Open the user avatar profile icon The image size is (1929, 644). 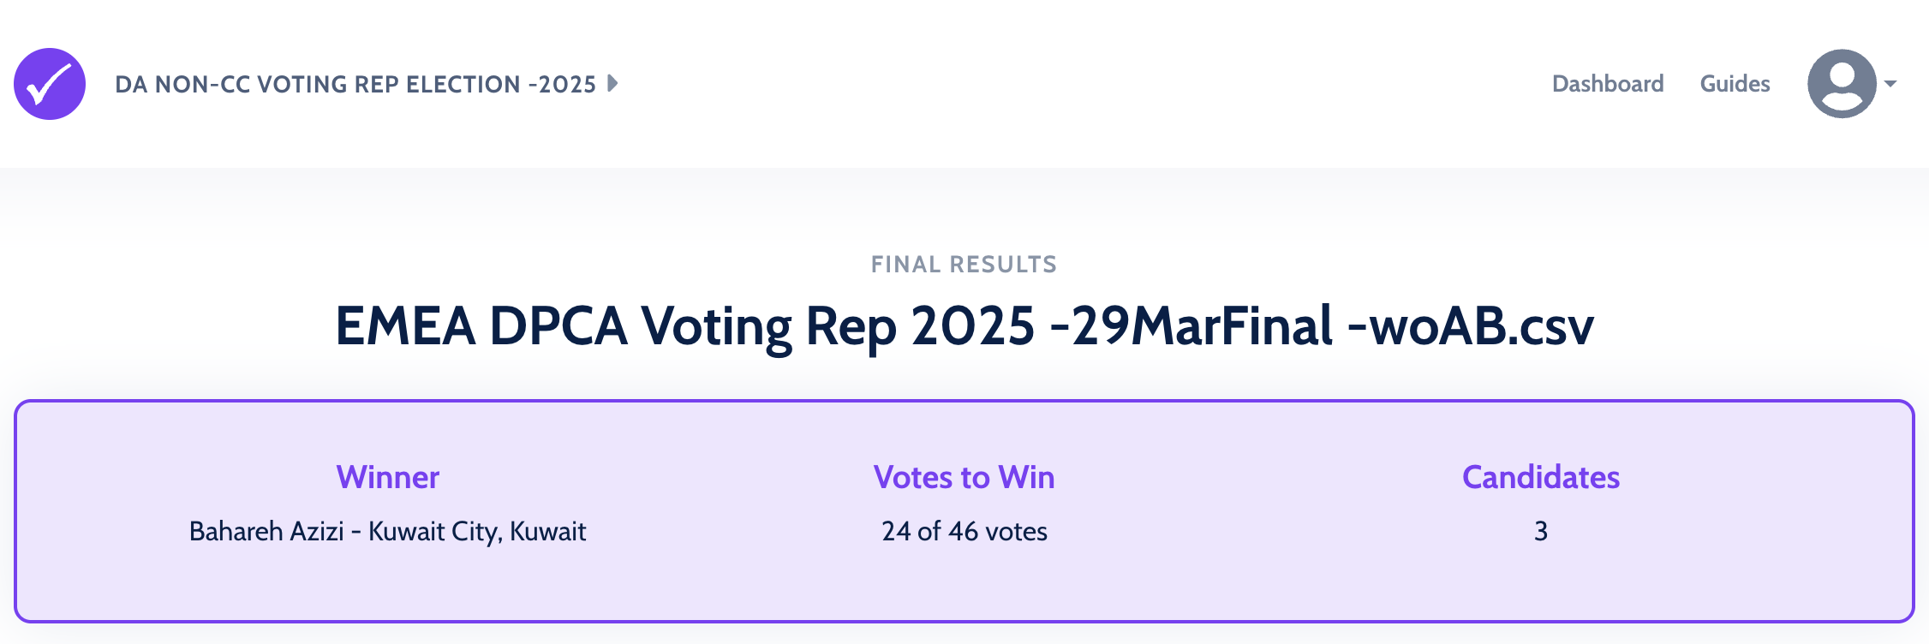(1842, 84)
